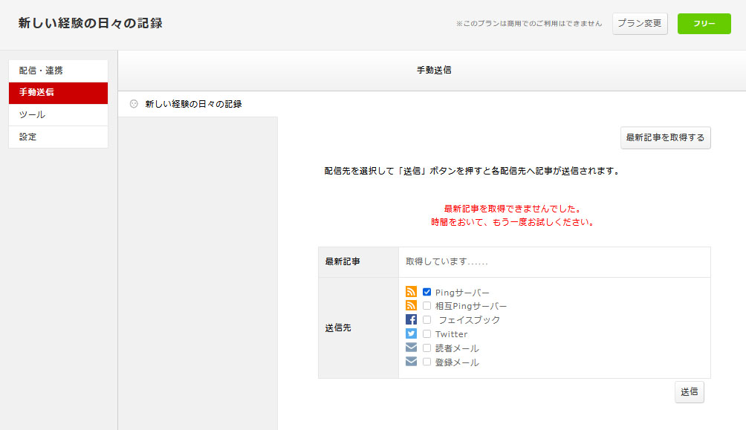Go to 設定 in the sidebar
The image size is (746, 430).
pyautogui.click(x=58, y=137)
